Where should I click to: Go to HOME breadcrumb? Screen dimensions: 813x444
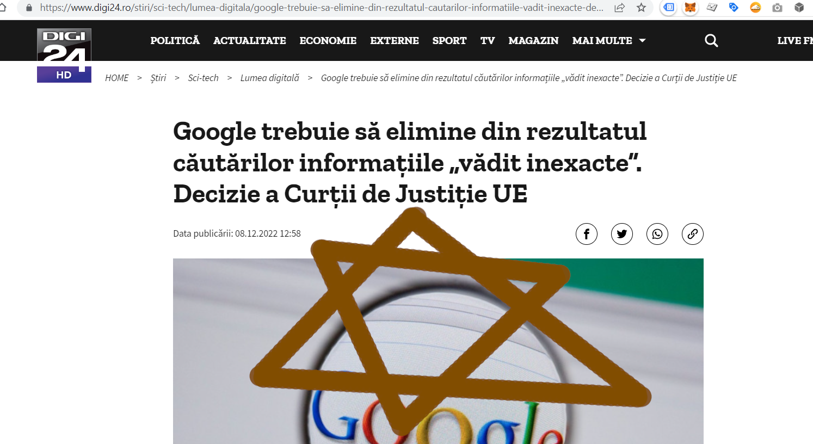(x=117, y=78)
